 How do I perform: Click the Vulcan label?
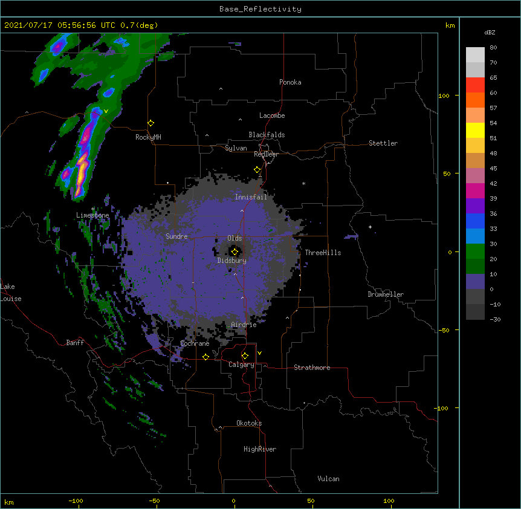pos(328,479)
